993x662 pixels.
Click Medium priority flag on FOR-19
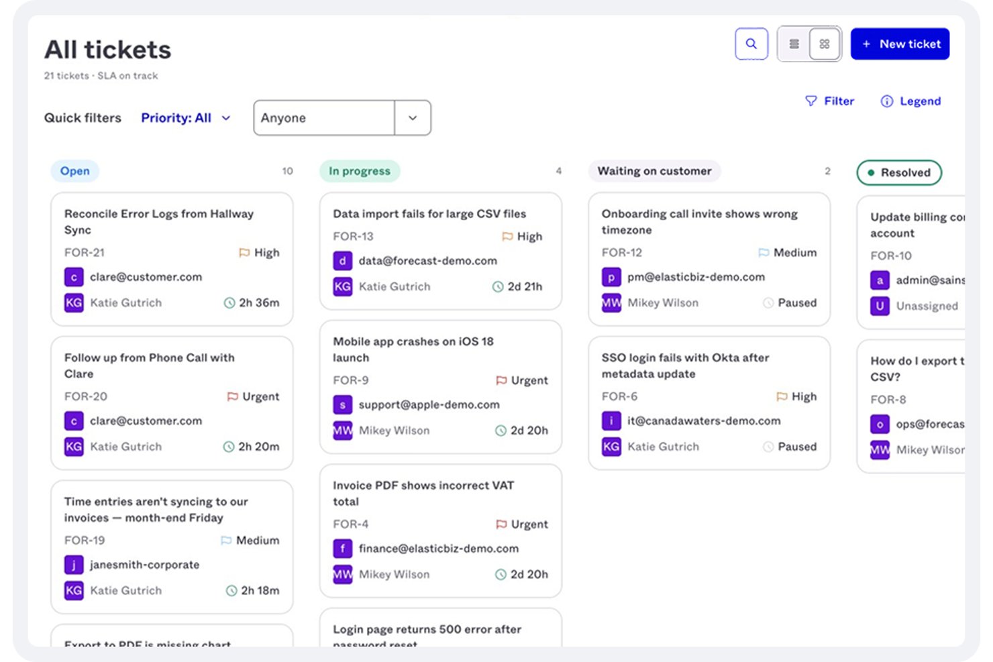pos(226,541)
